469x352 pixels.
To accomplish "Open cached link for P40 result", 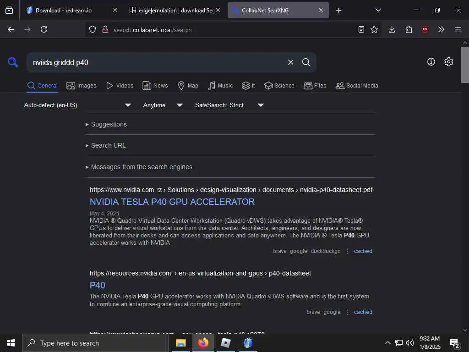I will (363, 312).
